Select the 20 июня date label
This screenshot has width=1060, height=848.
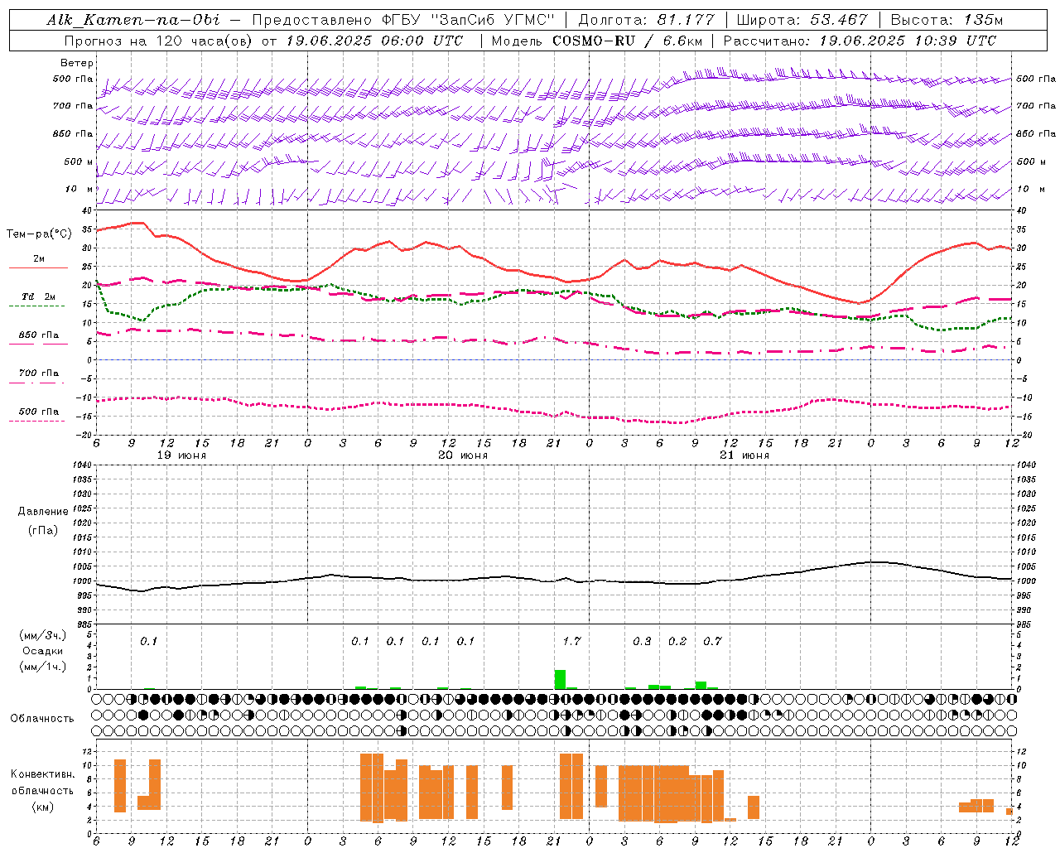point(463,455)
